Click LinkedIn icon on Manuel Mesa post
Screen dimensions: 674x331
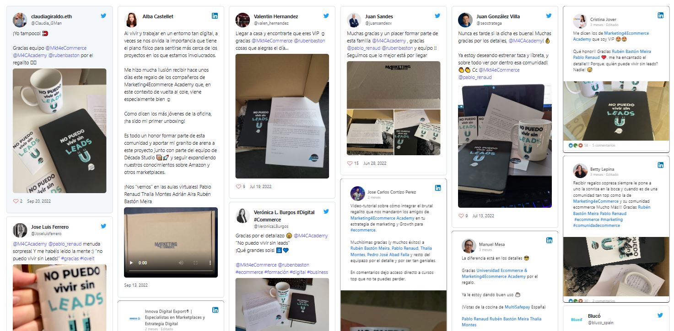click(549, 240)
